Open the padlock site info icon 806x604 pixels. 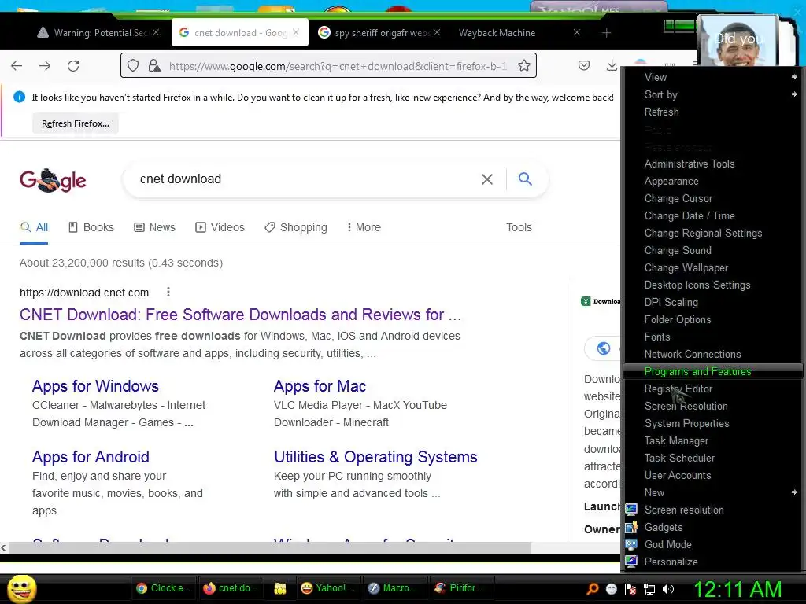(153, 66)
